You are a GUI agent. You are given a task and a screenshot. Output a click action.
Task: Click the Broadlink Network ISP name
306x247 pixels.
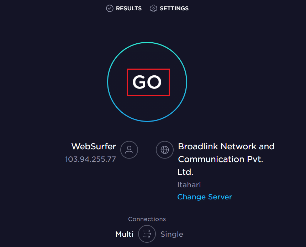[x=226, y=146]
